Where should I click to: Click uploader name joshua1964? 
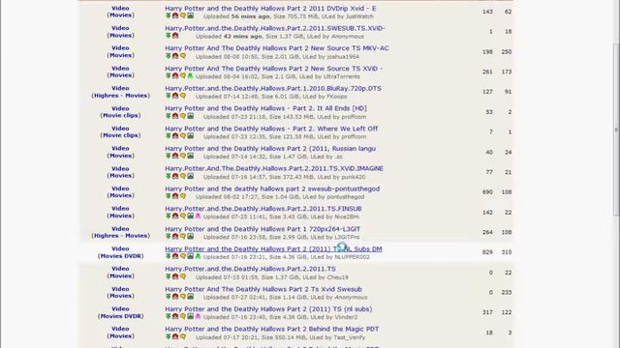[343, 57]
